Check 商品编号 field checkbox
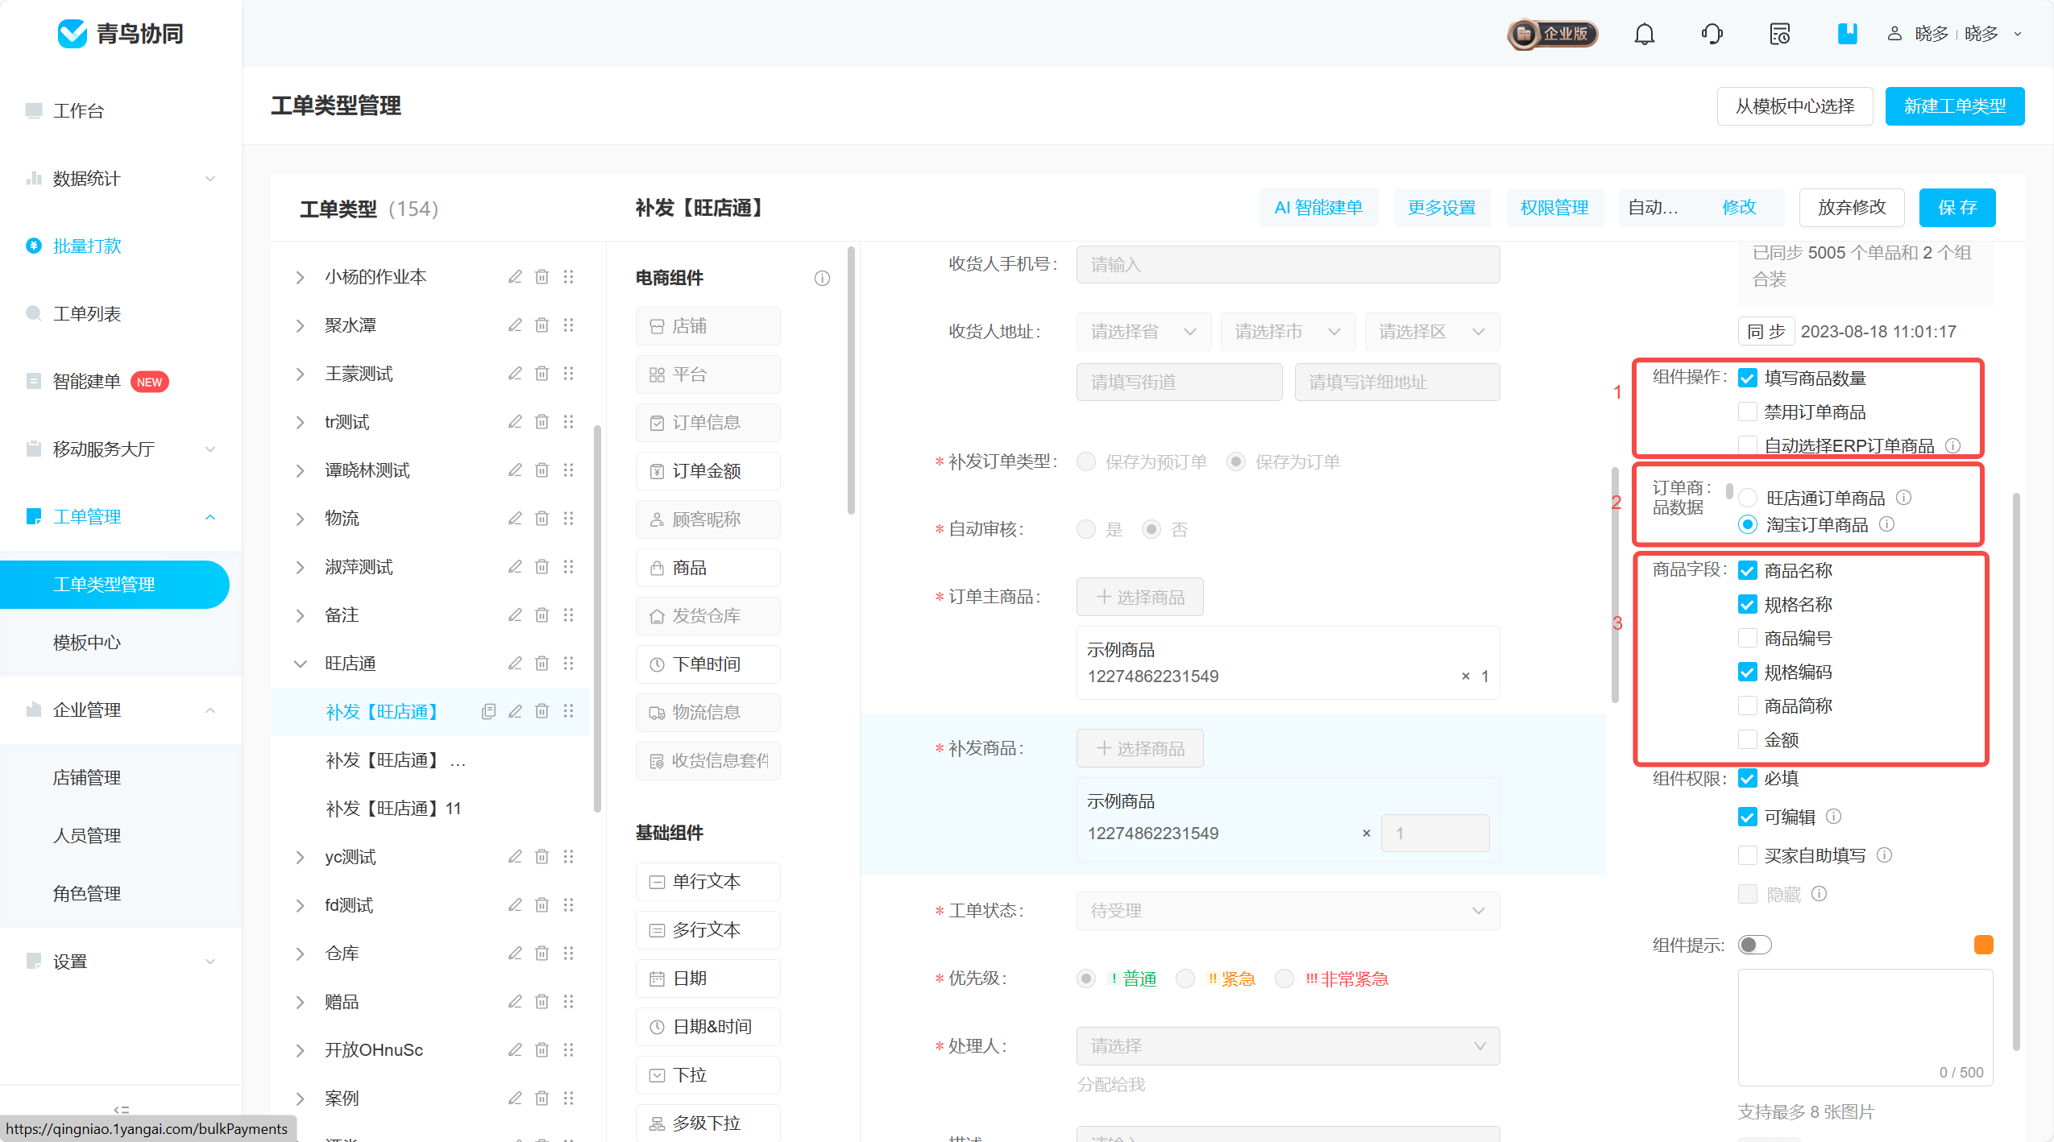This screenshot has height=1142, width=2054. point(1747,639)
